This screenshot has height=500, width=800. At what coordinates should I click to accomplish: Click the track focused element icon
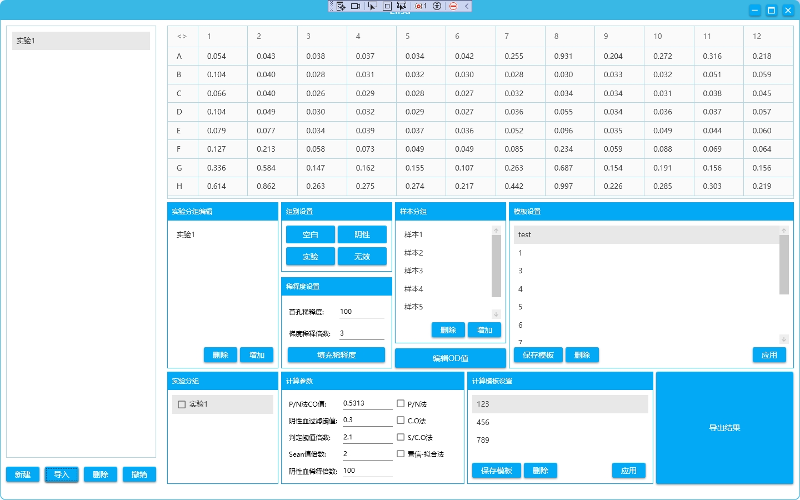point(402,6)
